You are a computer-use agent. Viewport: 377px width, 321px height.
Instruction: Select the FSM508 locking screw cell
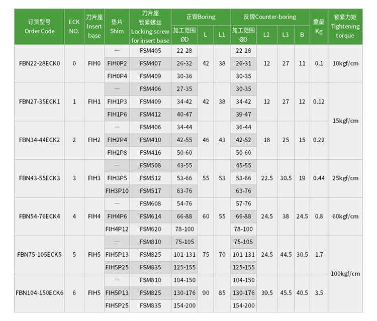[150, 166]
